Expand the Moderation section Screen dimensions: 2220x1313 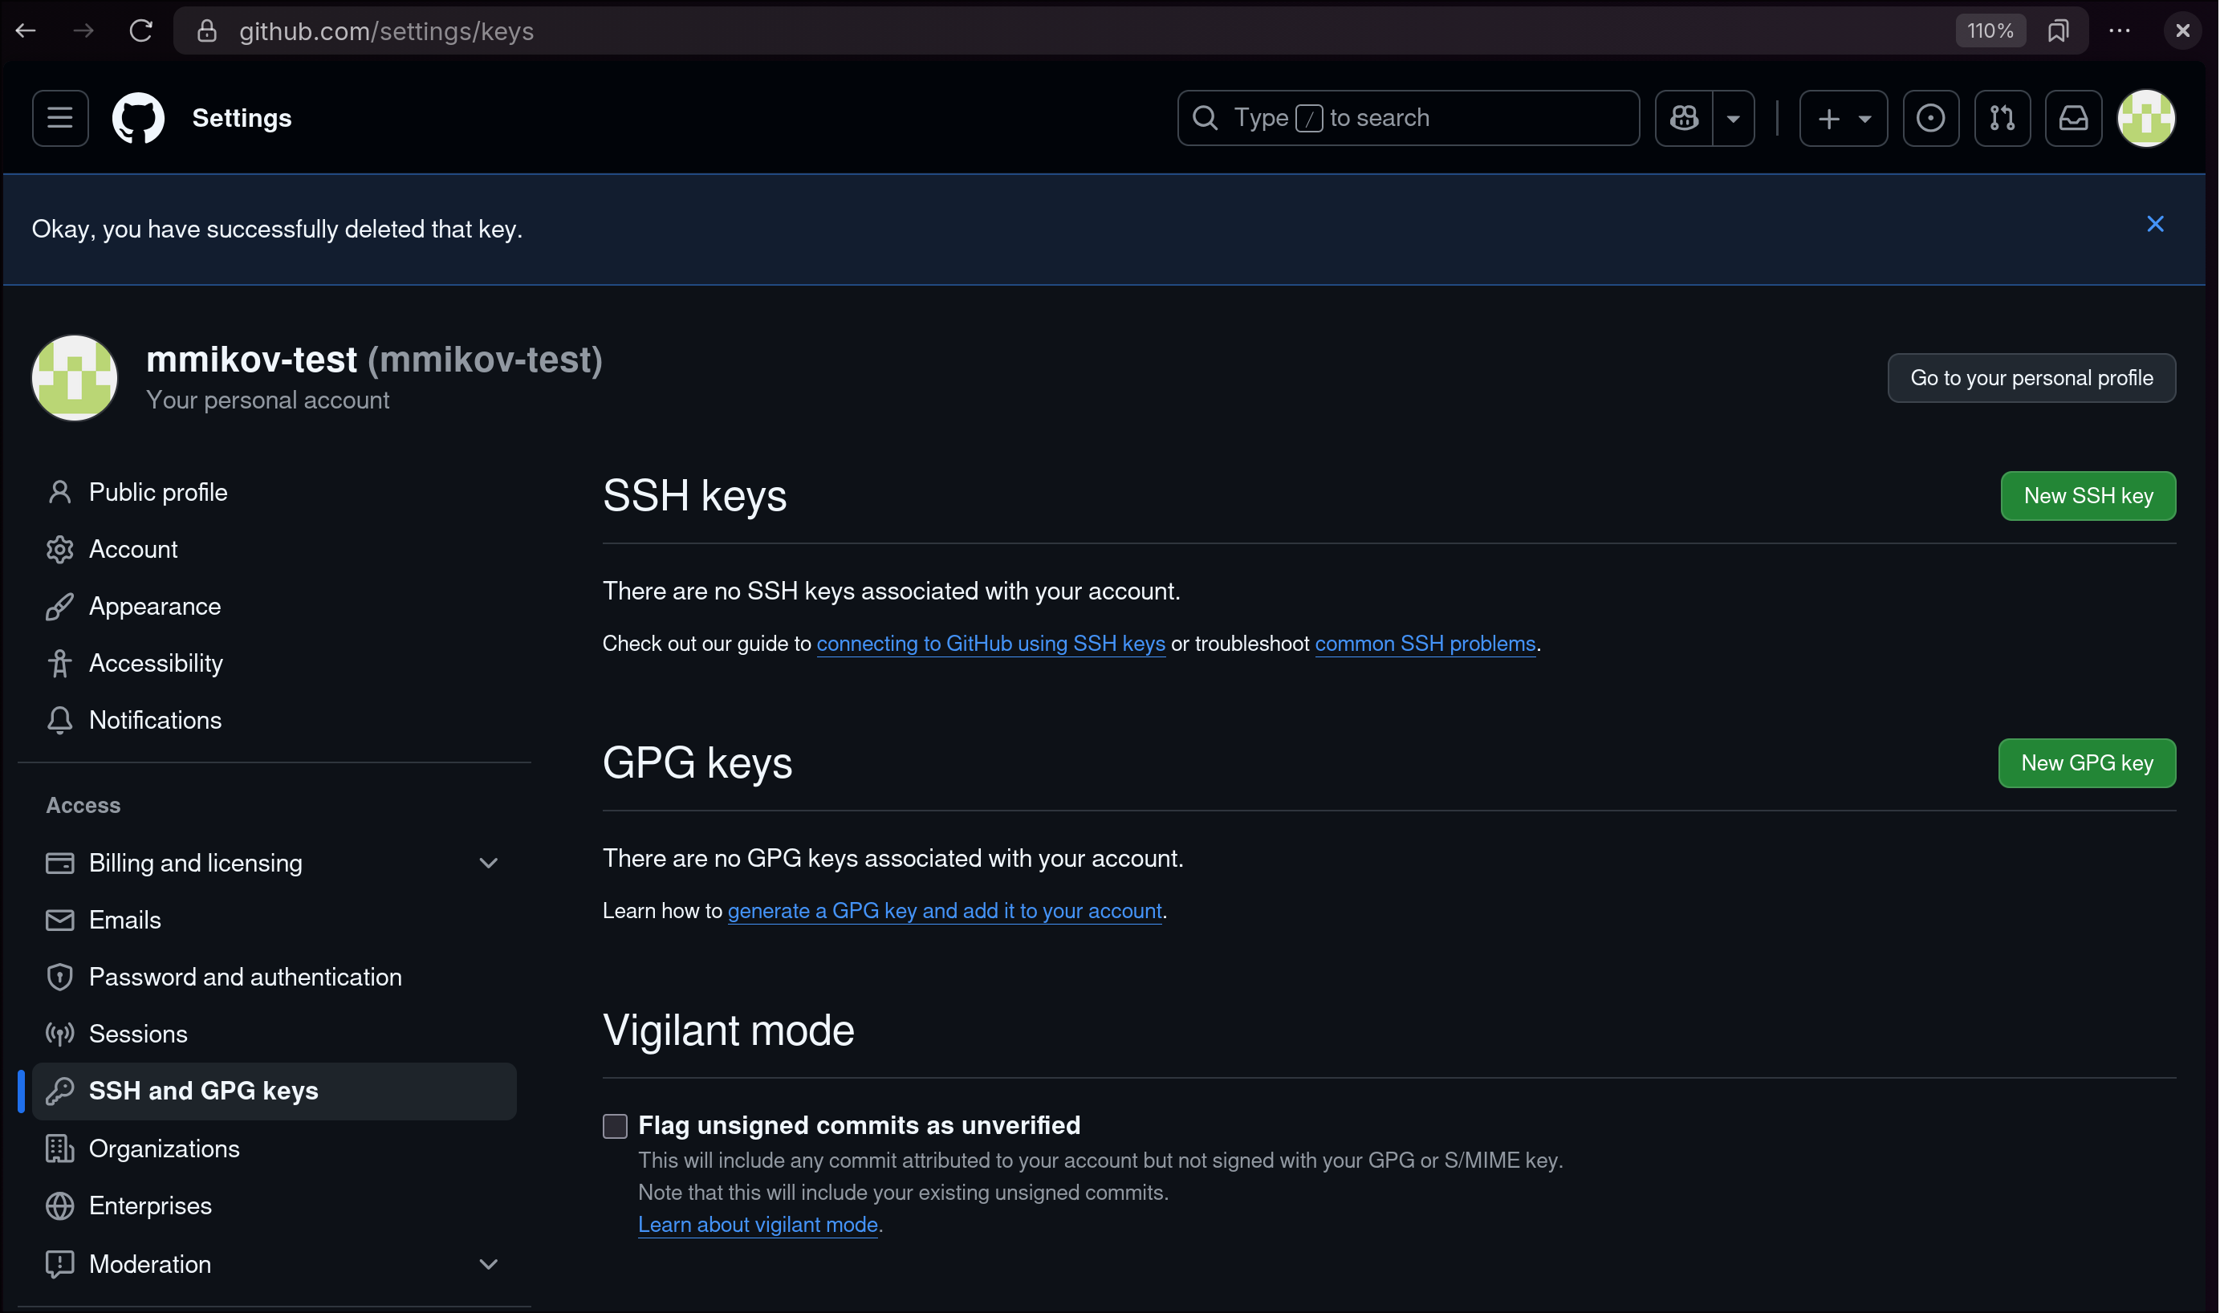489,1263
